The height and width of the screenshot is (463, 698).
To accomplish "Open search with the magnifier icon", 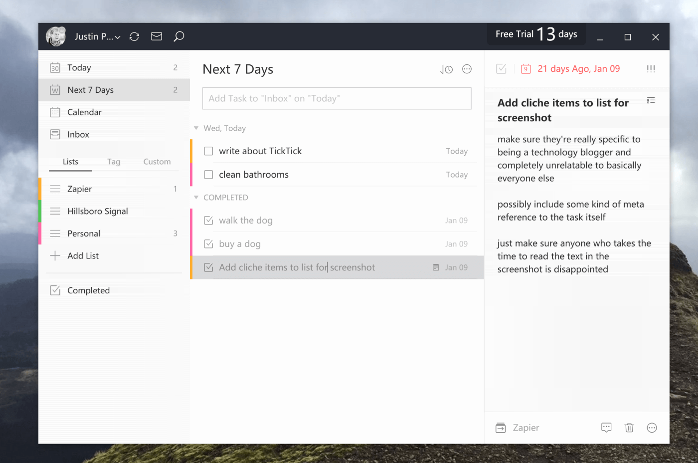I will pos(178,36).
